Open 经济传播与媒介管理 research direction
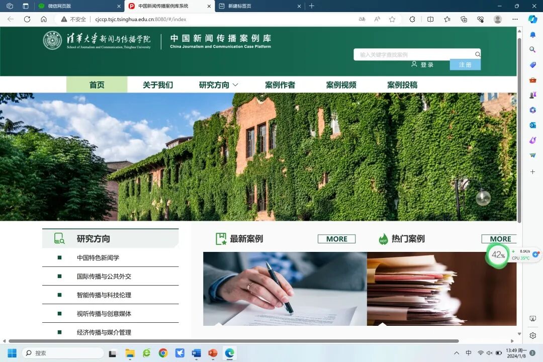 click(104, 332)
